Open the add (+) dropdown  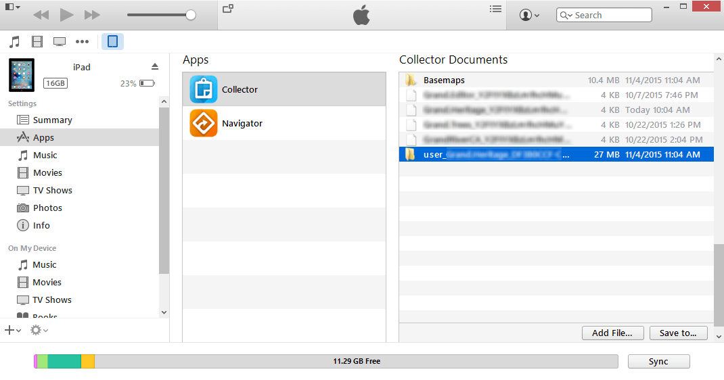point(12,330)
